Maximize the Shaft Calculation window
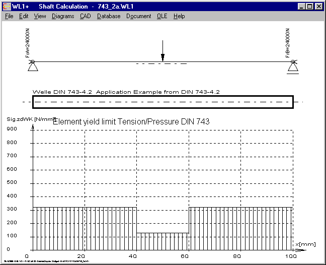Screen dimensions: 326x265 pos(309,7)
